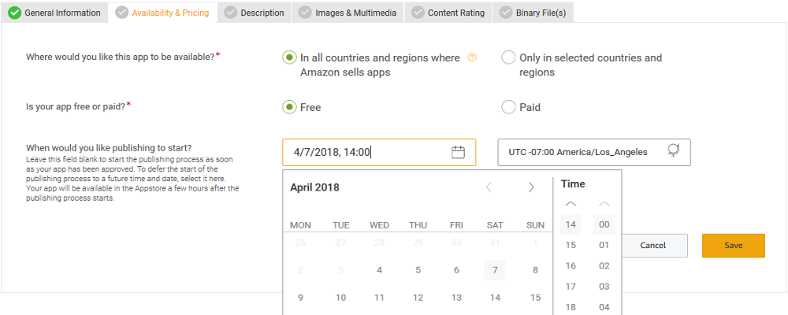Go to the previous month in the calendar
Screen dimensions: 788x315
(x=489, y=187)
